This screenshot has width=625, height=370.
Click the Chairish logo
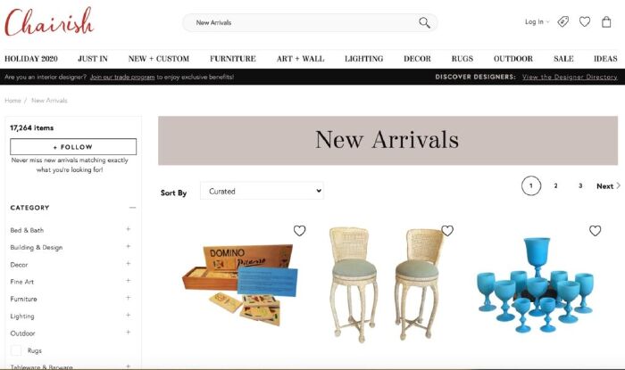(x=49, y=22)
